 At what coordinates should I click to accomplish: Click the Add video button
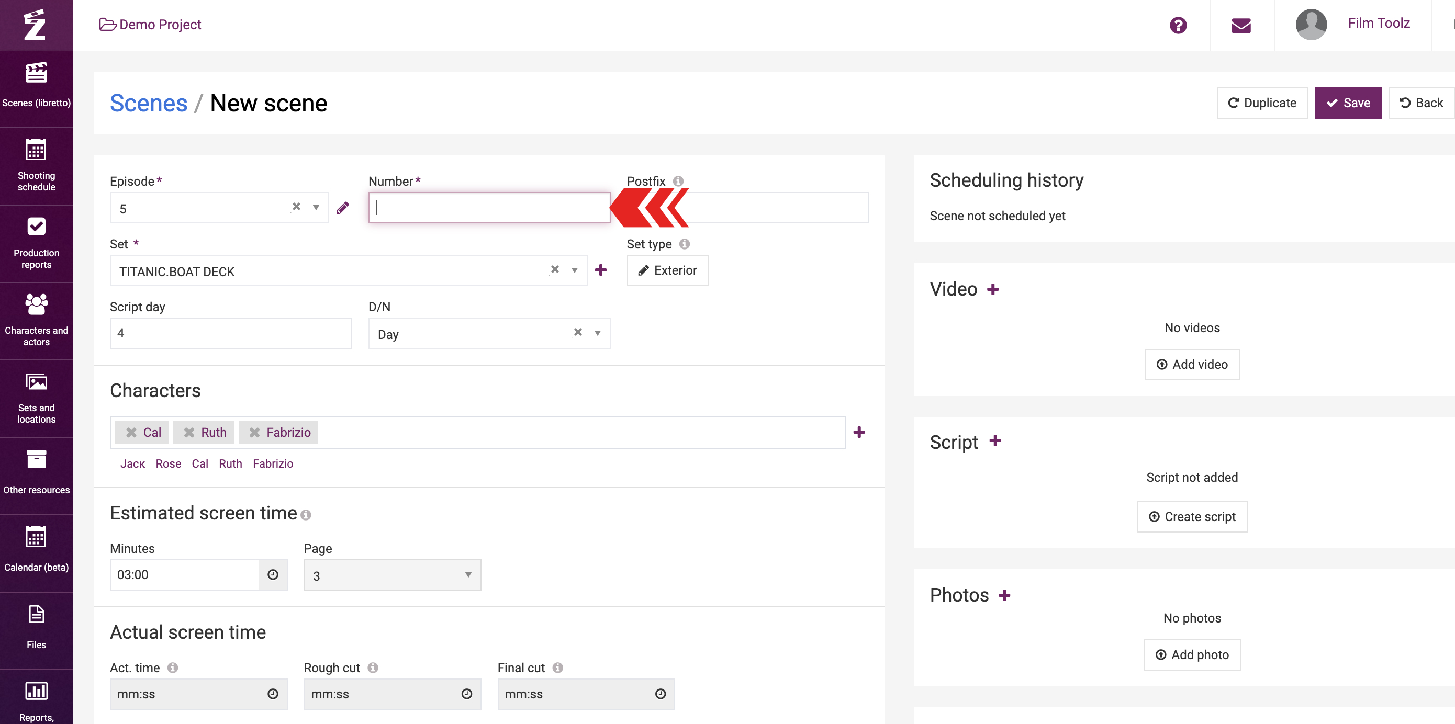(1192, 364)
